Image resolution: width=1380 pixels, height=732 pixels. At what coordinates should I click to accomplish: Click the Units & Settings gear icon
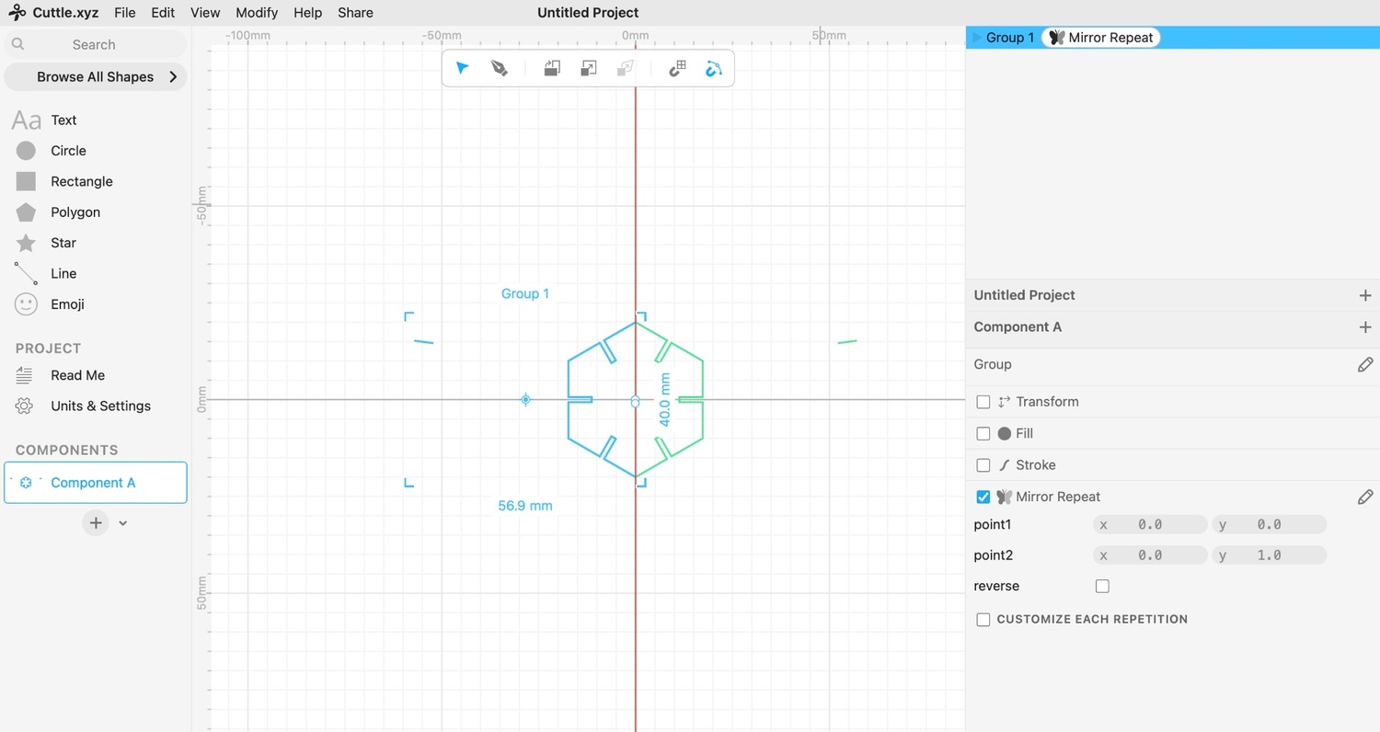tap(25, 406)
